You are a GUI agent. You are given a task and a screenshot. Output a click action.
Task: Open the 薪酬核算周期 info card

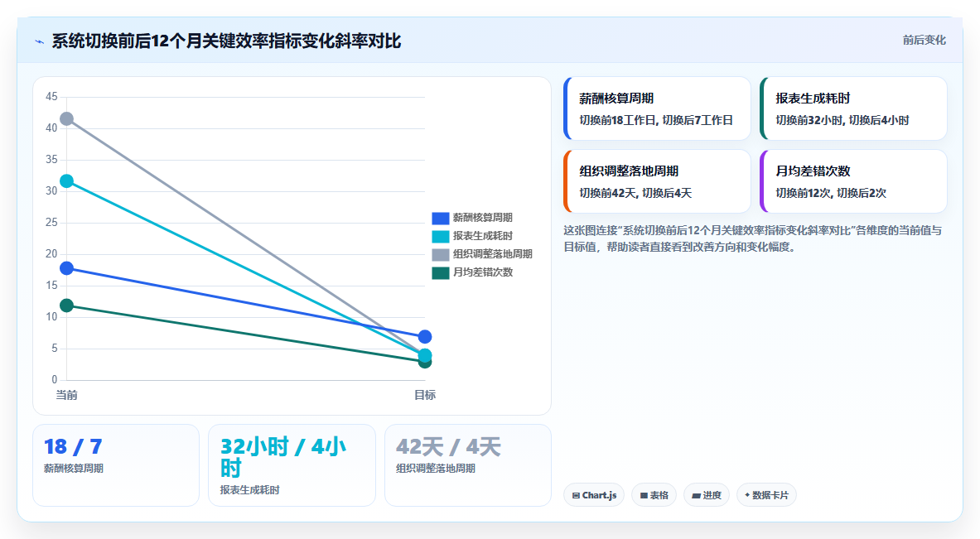coord(657,108)
